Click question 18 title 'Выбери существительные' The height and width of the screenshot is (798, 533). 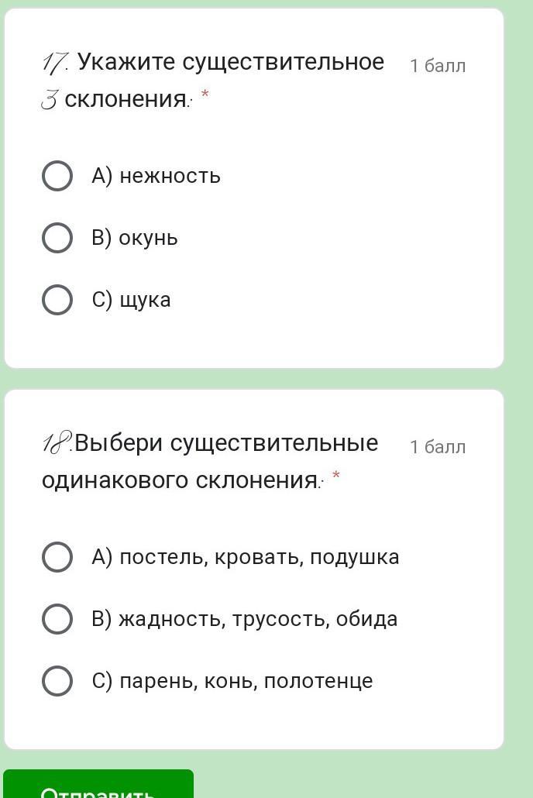tap(226, 443)
